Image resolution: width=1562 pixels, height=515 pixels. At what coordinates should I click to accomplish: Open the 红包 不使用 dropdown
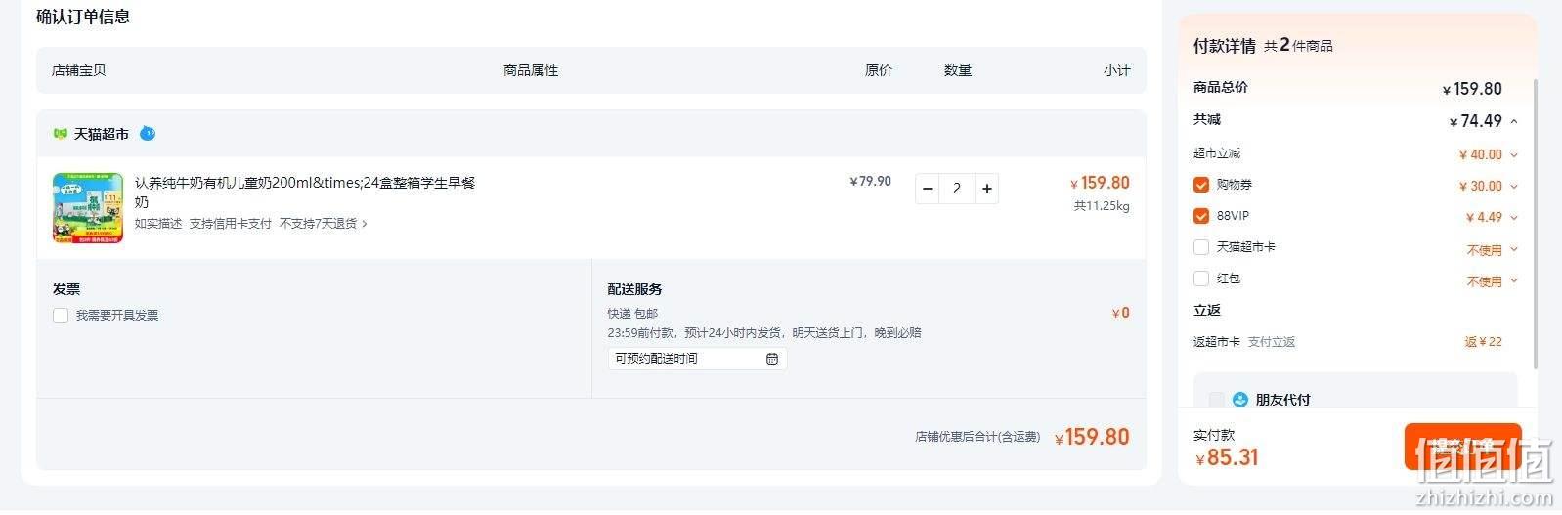[x=1493, y=281]
